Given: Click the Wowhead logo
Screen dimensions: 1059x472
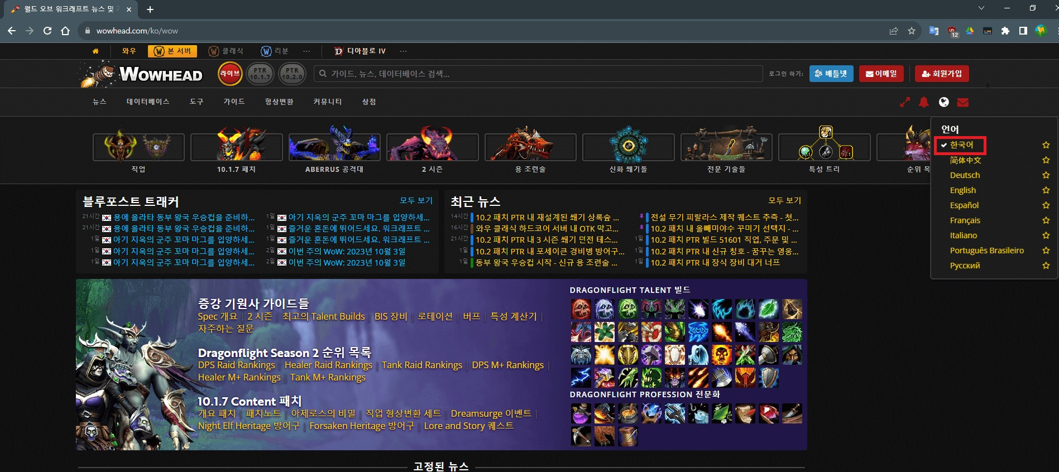Looking at the screenshot, I should click(141, 74).
